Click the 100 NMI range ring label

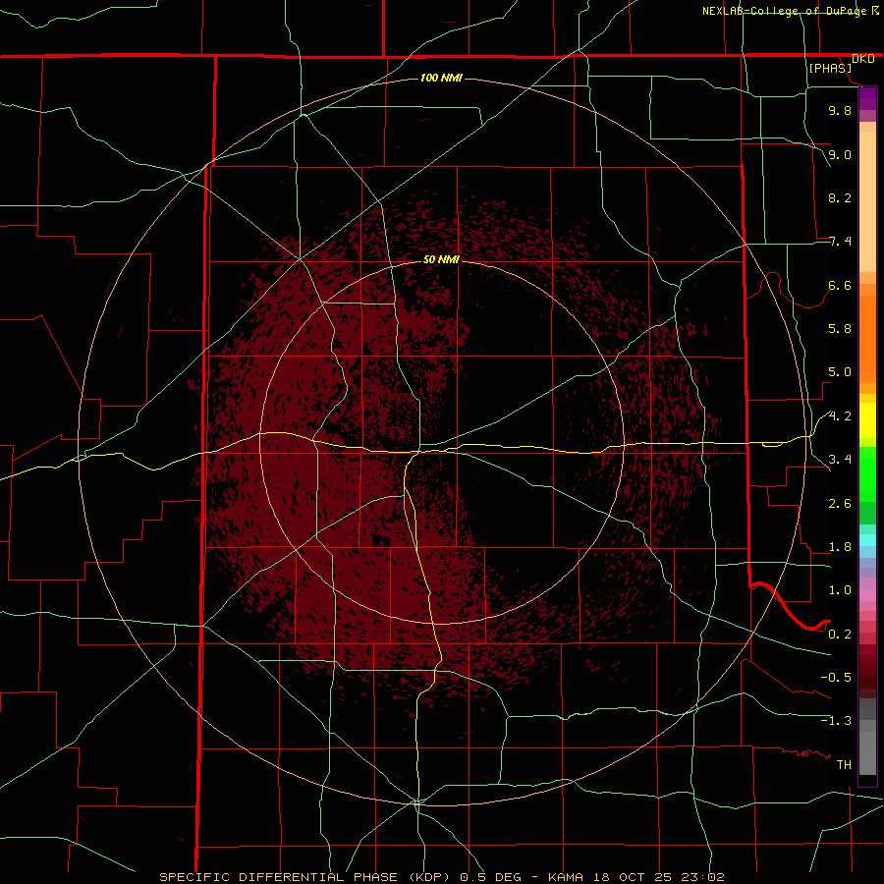(x=441, y=78)
